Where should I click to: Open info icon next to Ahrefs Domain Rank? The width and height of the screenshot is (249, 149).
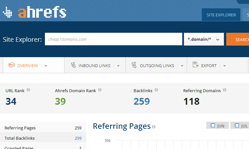click(100, 90)
